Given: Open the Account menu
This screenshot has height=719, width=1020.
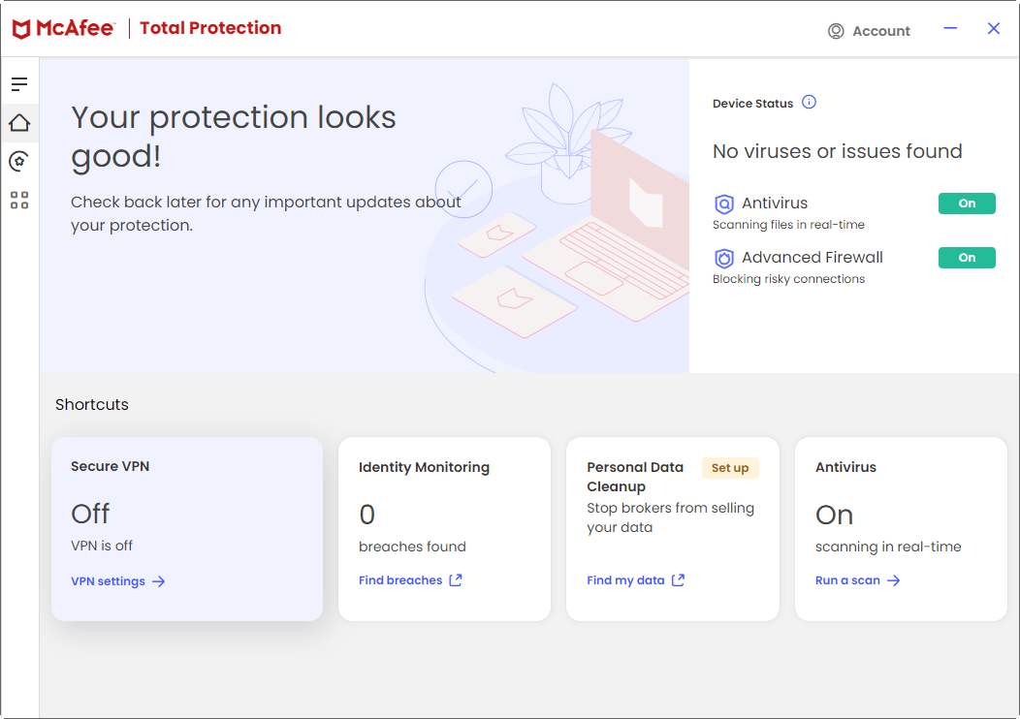Looking at the screenshot, I should [x=870, y=31].
